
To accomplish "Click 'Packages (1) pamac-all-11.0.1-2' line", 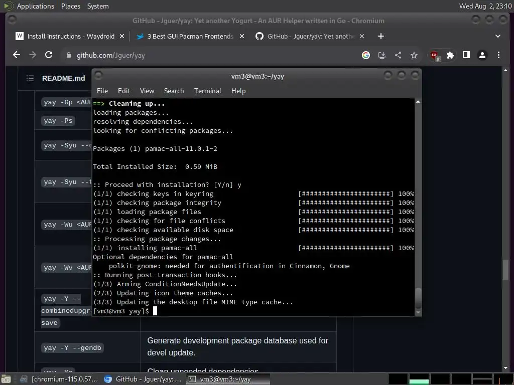I will coord(155,148).
